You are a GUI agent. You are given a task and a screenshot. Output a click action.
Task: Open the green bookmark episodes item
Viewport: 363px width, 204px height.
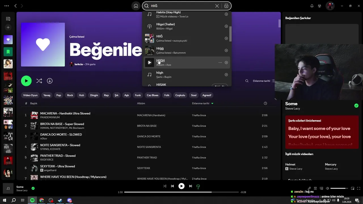click(x=8, y=52)
